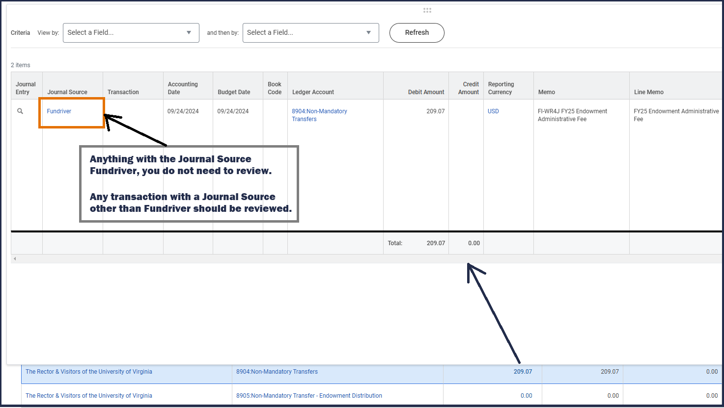Click the first 209.07 value in 8904 row
Screen dimensions: 724x408
[523, 372]
